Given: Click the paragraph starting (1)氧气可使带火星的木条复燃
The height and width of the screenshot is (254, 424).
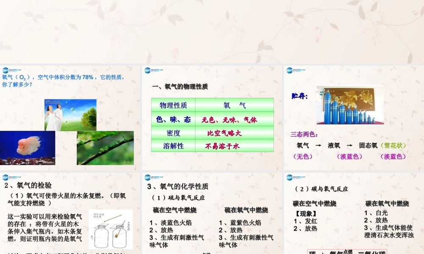Looking at the screenshot, I should point(67,199).
